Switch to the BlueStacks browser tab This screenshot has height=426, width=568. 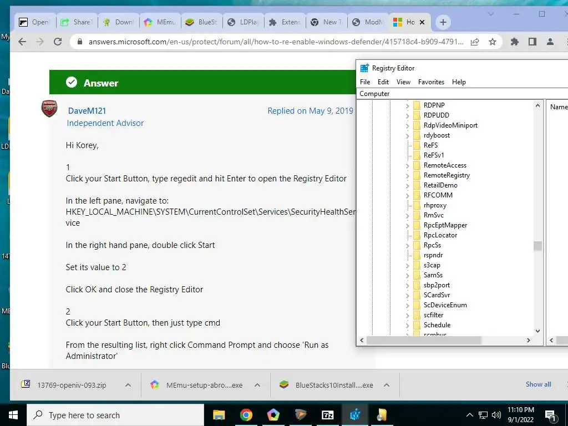pyautogui.click(x=201, y=22)
